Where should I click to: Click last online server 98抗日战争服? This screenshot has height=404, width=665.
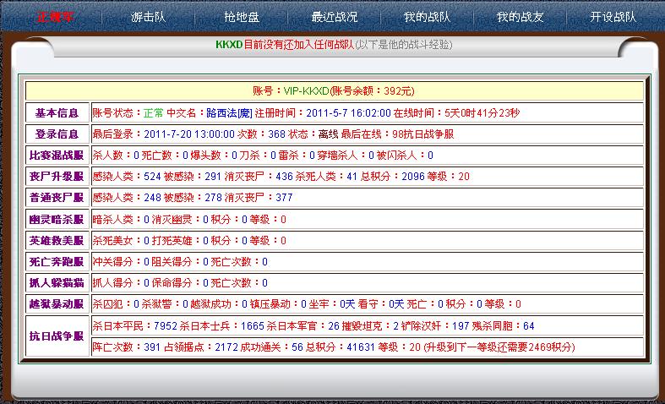[x=422, y=134]
